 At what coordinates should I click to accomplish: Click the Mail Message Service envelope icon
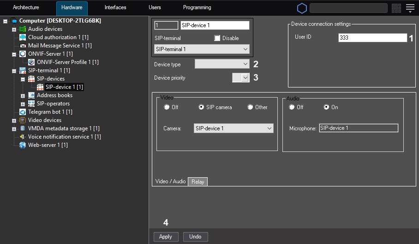click(23, 46)
